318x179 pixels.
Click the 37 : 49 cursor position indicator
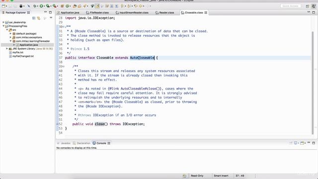pyautogui.click(x=239, y=176)
